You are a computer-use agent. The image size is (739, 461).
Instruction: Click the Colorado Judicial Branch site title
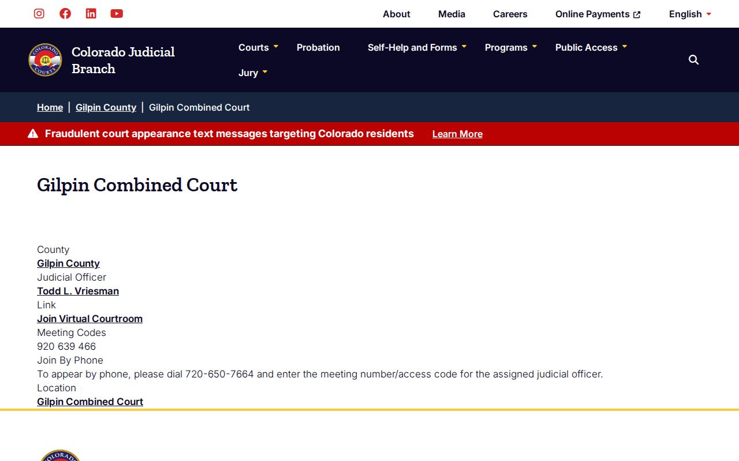123,60
